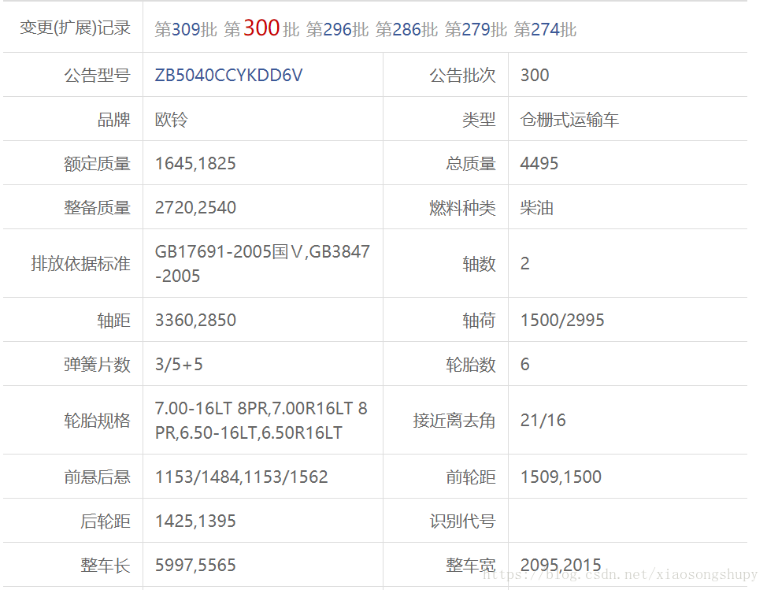Click the 接近离去角 label
Viewport: 767px width, 590px height.
click(x=454, y=420)
